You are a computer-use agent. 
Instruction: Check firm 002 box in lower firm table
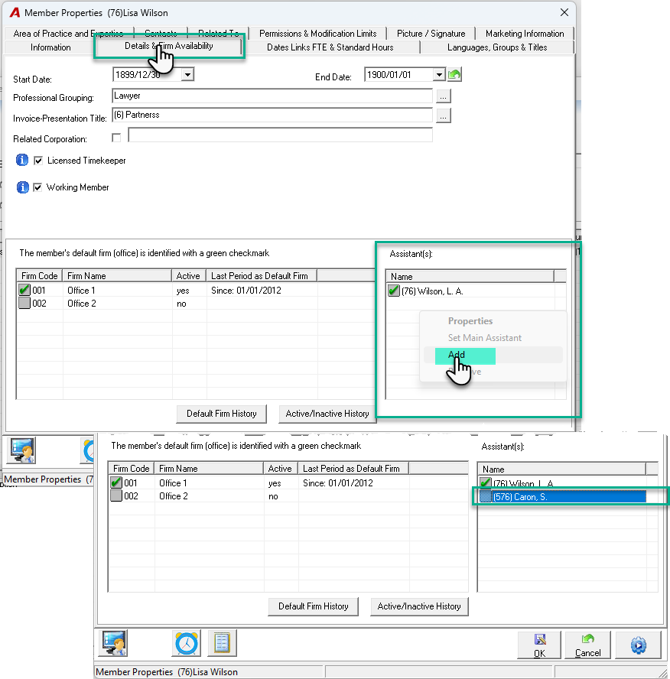click(x=116, y=495)
